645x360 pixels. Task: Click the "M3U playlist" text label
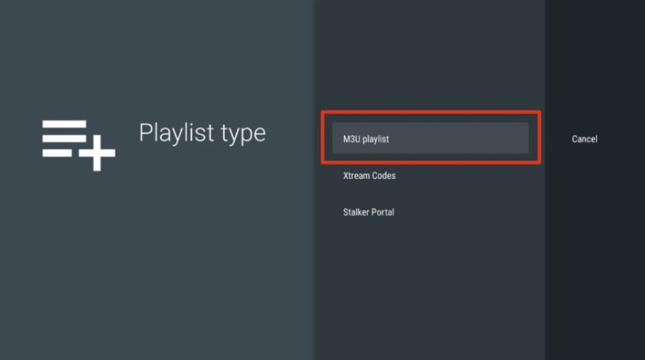(366, 139)
